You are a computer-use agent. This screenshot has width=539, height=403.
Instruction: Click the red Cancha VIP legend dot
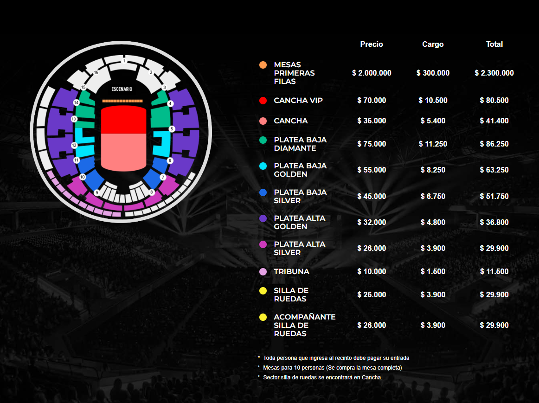coord(263,101)
